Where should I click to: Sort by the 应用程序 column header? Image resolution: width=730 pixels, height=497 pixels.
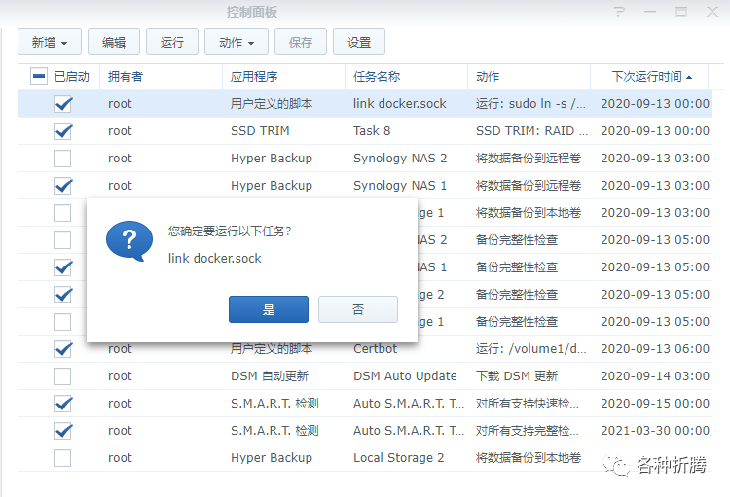[x=255, y=77]
